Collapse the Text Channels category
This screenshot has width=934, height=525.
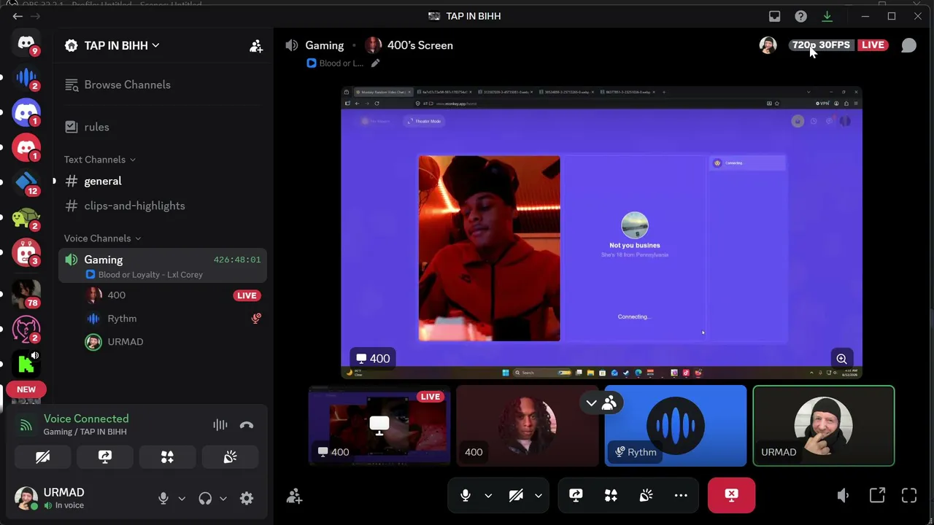[x=99, y=160]
